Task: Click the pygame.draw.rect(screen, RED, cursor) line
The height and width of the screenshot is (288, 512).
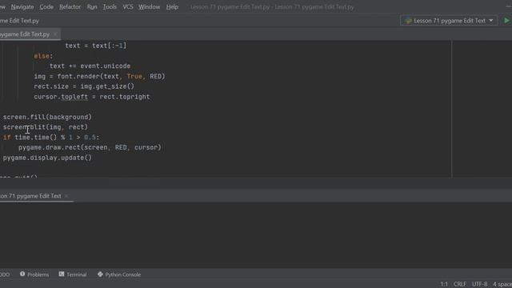Action: tap(90, 147)
